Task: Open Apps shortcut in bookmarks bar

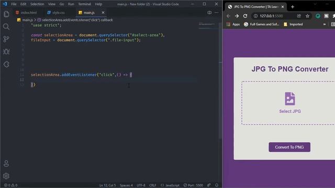Action: 233,25
